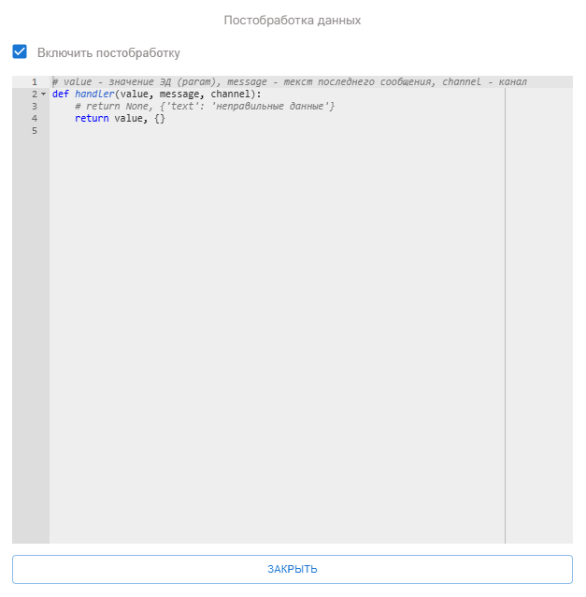The width and height of the screenshot is (586, 597).
Task: Collapse the handler function fold arrow
Action: [x=43, y=95]
